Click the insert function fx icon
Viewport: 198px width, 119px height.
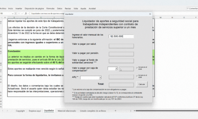26,14
